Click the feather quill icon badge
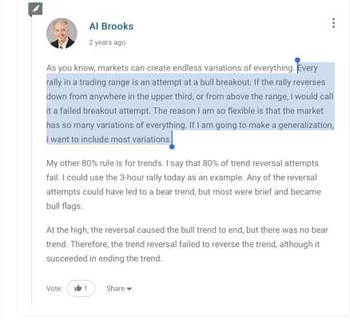Viewport: 350px width, 320px height. [35, 9]
